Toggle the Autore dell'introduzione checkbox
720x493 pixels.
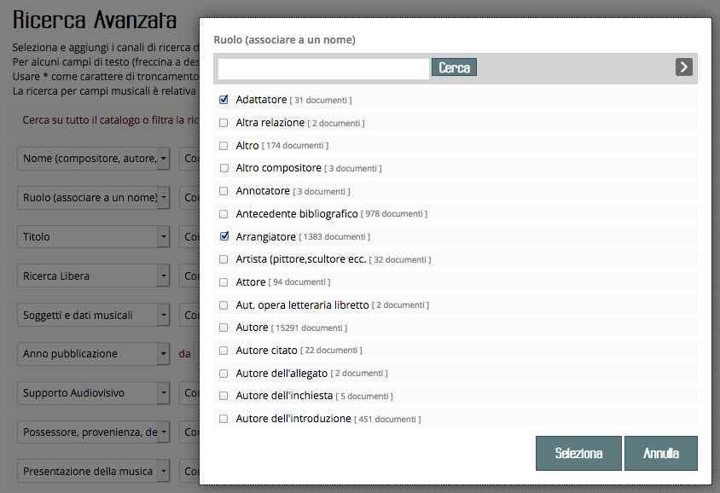224,419
